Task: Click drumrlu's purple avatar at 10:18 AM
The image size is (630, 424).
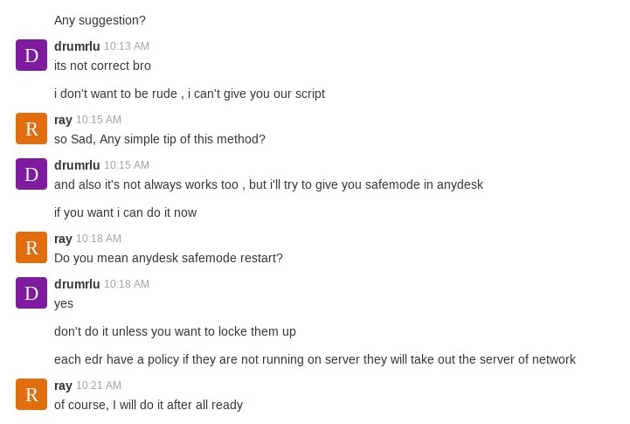Action: click(x=31, y=293)
